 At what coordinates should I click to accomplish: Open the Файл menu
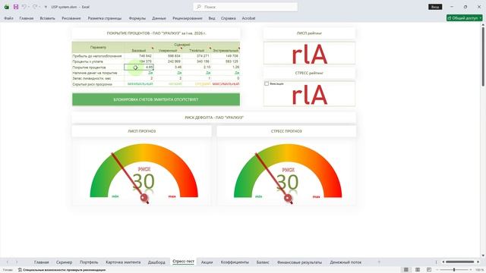pyautogui.click(x=8, y=18)
